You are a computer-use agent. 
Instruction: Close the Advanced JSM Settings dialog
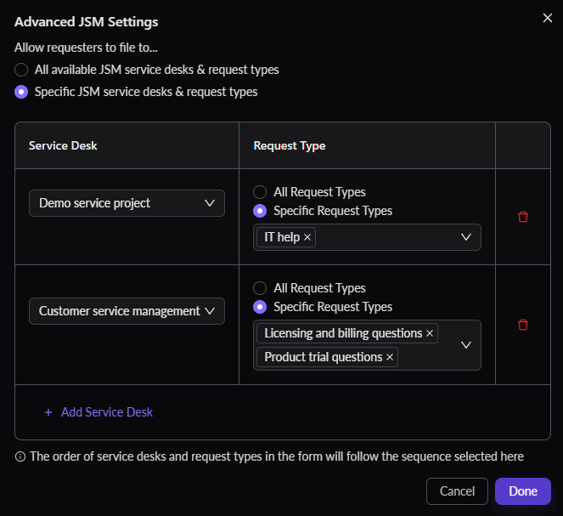547,18
